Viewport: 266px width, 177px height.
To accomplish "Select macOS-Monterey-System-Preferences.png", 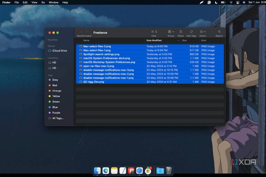I will pyautogui.click(x=150, y=62).
